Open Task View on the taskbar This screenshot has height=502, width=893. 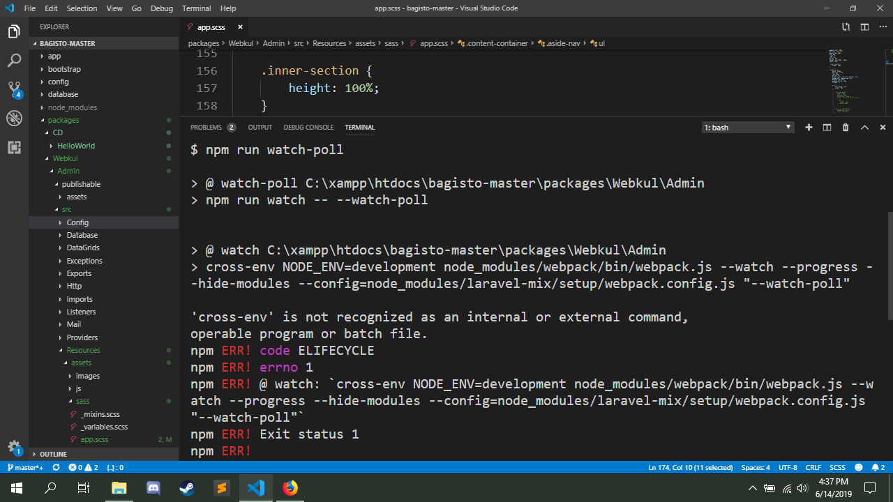point(84,488)
